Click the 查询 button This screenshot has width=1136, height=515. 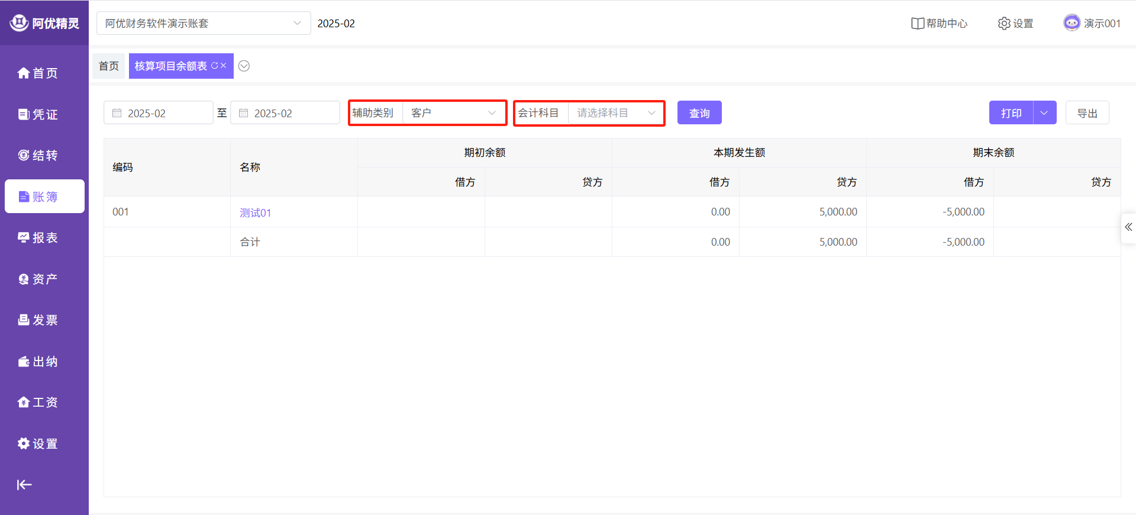(699, 113)
